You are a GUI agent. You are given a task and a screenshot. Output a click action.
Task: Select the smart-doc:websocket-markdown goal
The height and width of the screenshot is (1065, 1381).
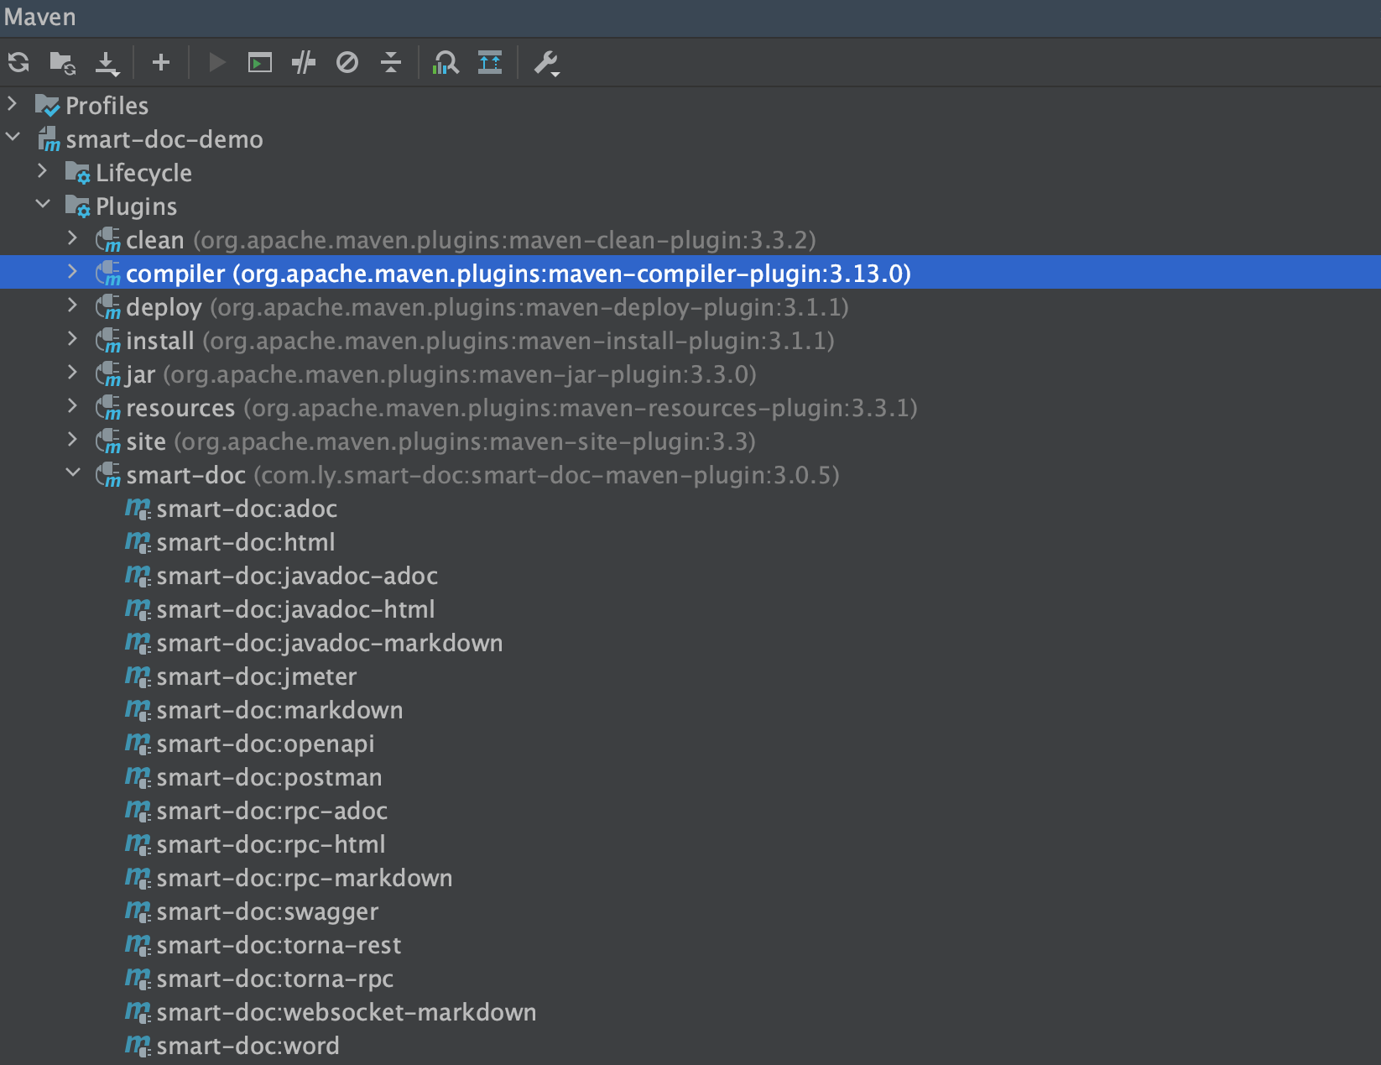click(690, 1011)
